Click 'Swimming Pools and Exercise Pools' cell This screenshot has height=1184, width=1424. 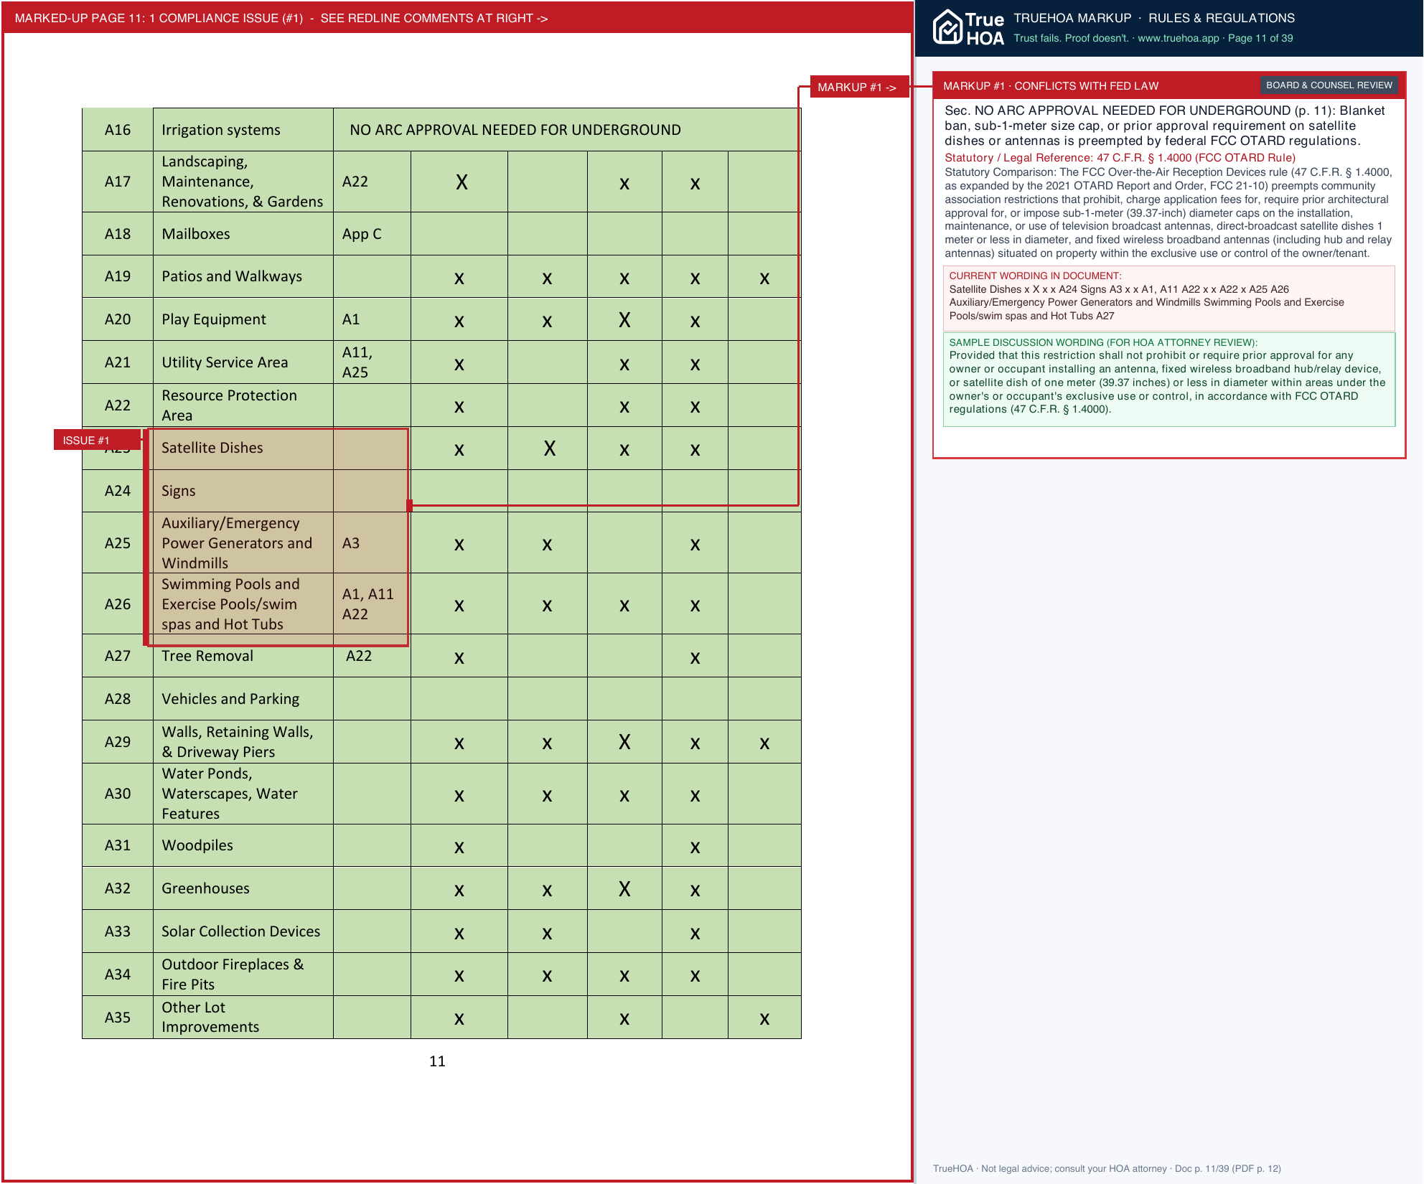coord(243,604)
